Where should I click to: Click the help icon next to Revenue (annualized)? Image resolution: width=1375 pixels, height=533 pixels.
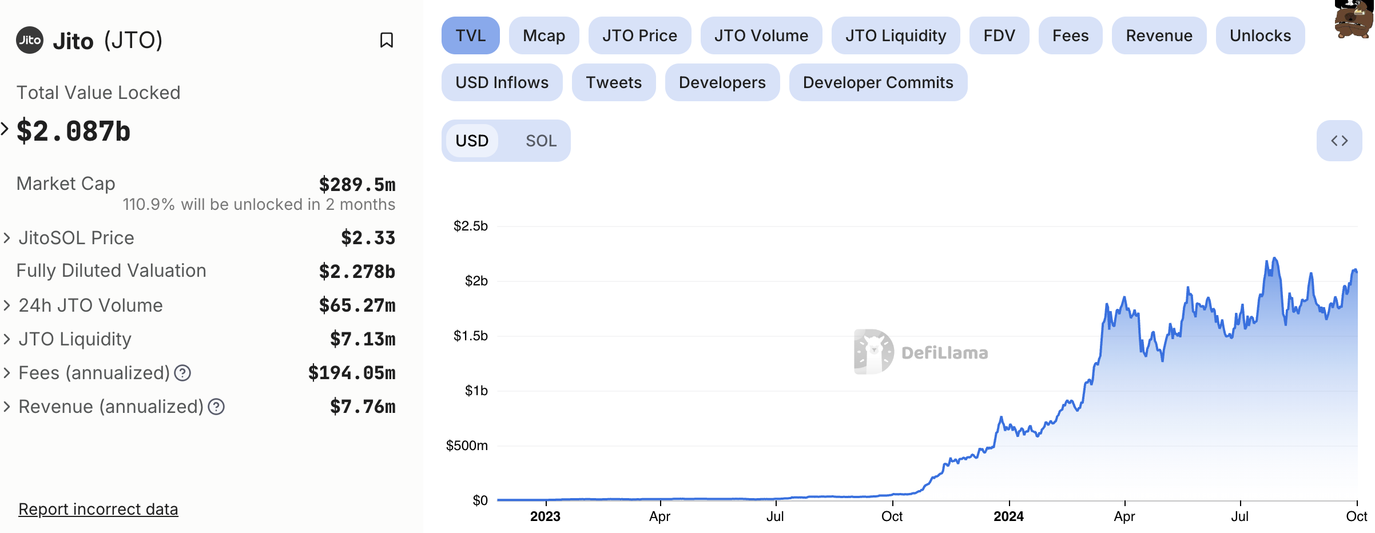pos(216,407)
